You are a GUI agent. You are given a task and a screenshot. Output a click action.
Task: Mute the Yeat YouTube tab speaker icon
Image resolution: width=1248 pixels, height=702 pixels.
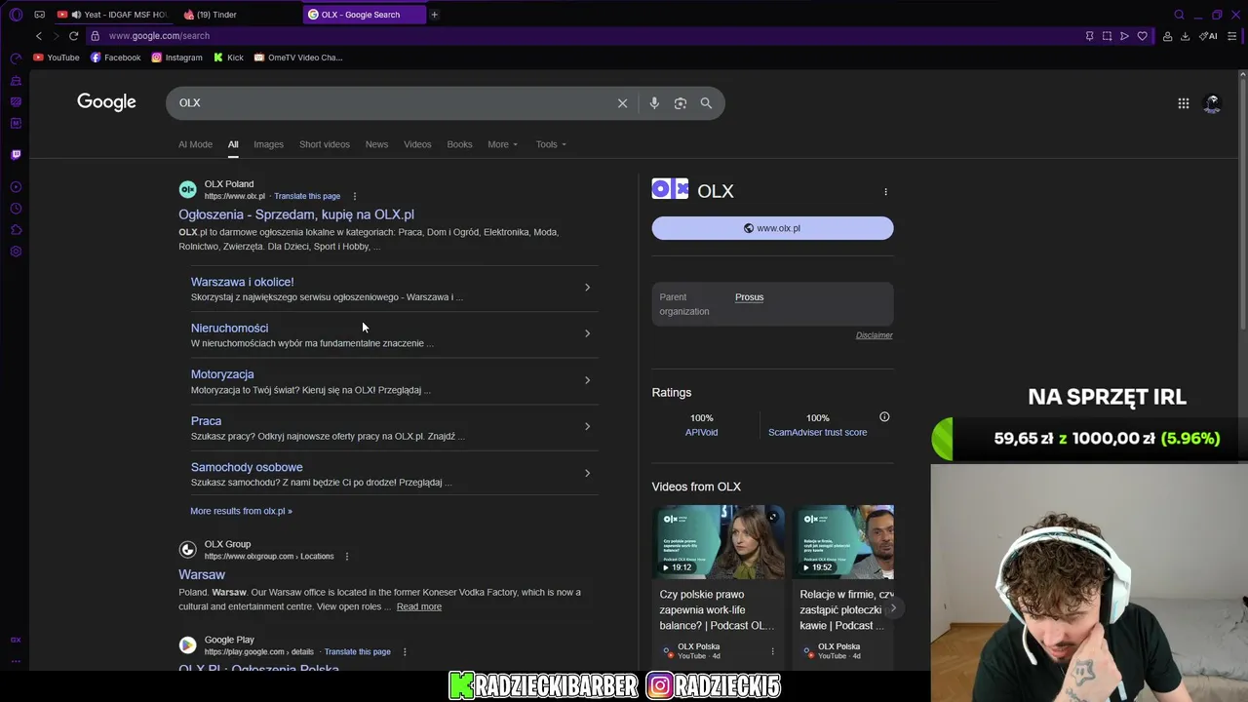(76, 15)
